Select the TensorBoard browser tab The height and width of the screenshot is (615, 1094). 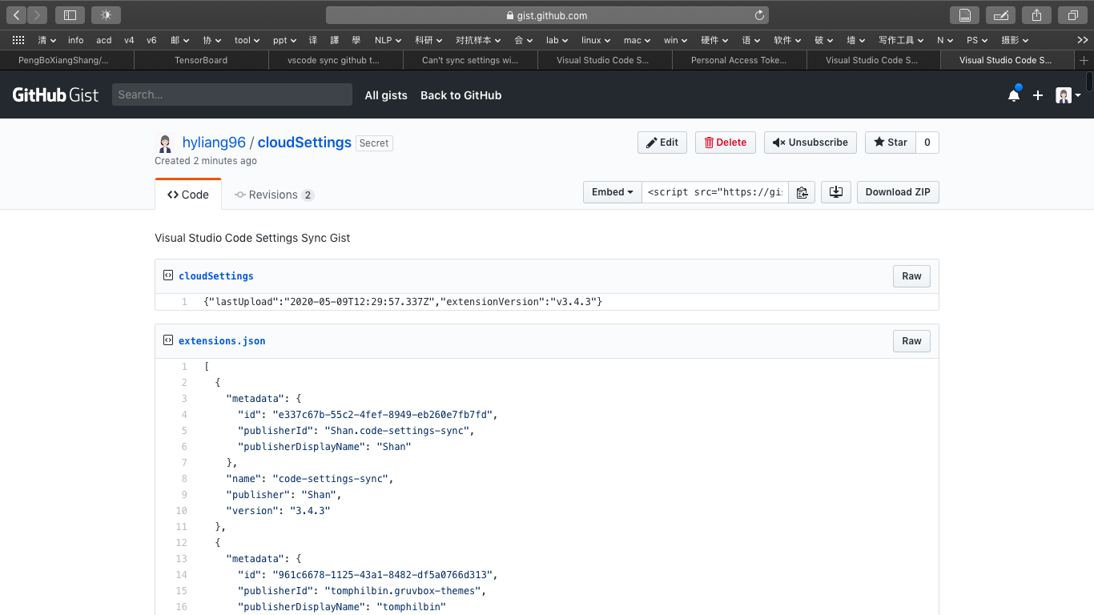[x=201, y=60]
